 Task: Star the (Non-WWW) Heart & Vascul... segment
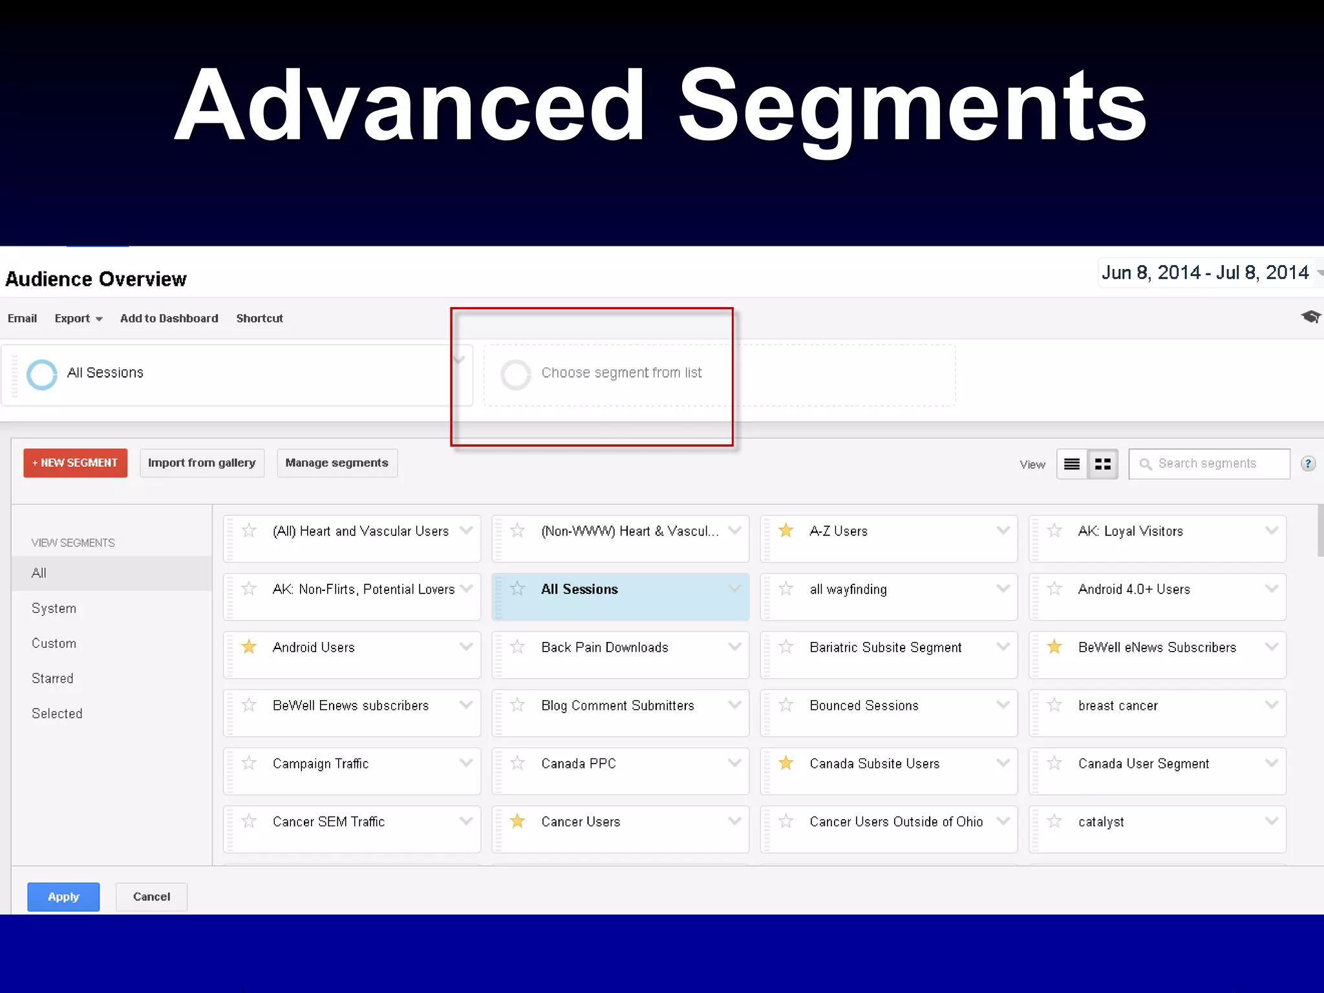517,531
